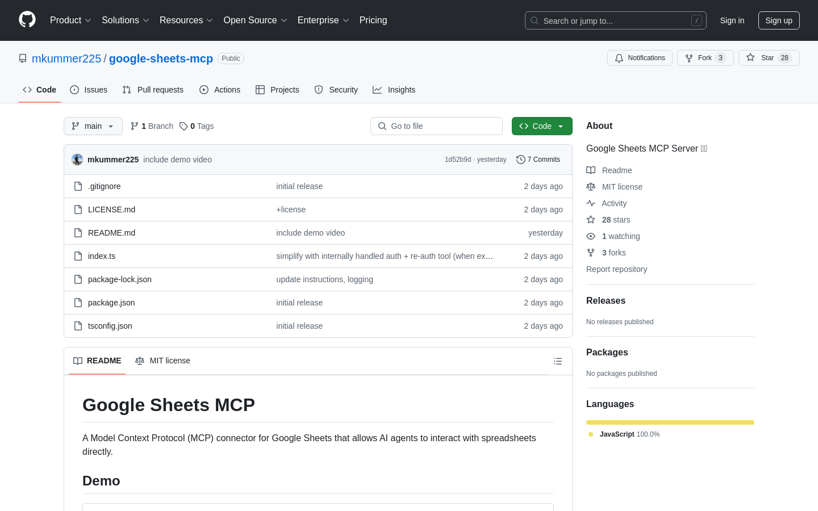
Task: Open the Pricing page
Action: click(x=373, y=20)
